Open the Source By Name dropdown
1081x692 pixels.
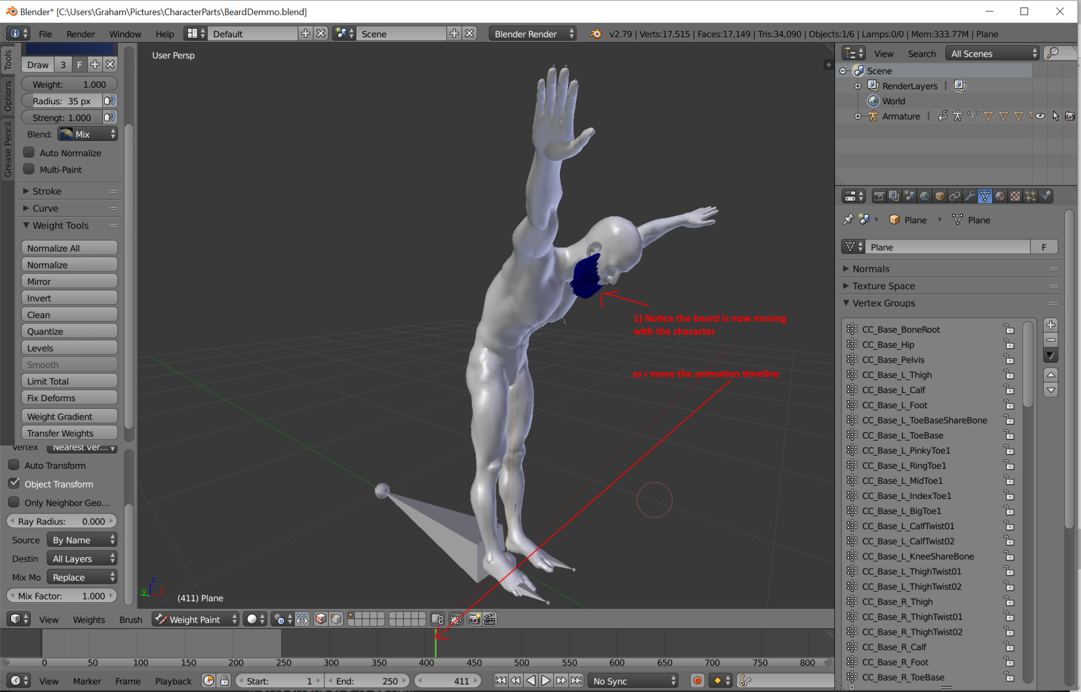(x=82, y=540)
